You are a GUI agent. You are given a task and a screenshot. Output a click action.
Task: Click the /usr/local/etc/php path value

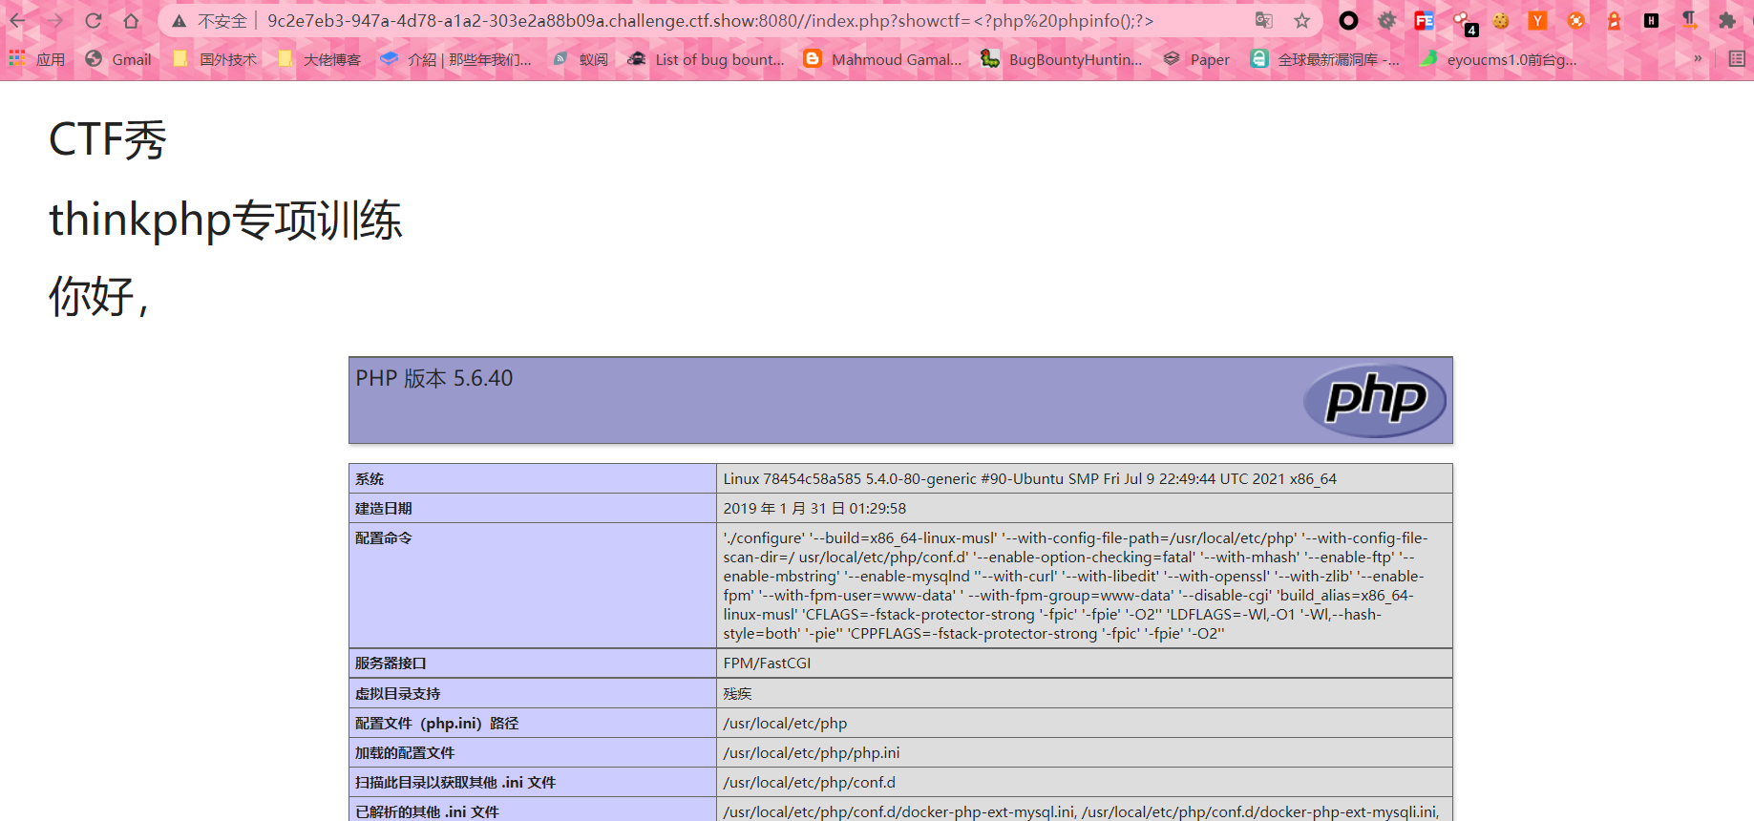click(785, 724)
